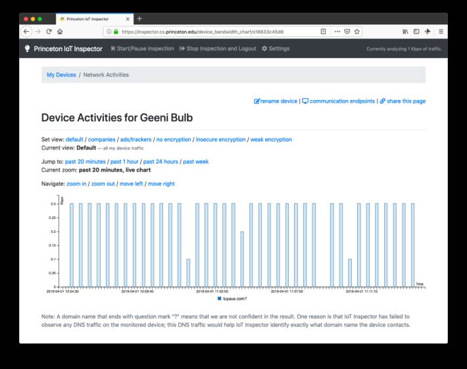
Task: Show site information via the info icon
Action: [109, 32]
